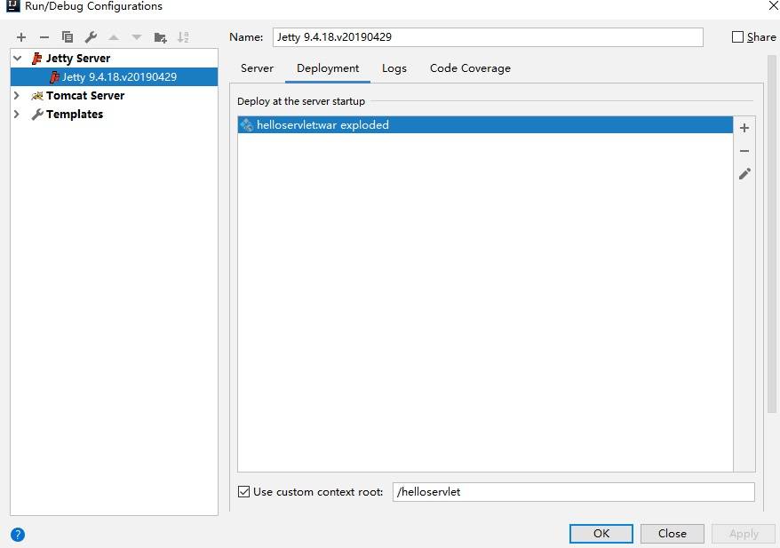Open help with question mark icon

coord(18,535)
